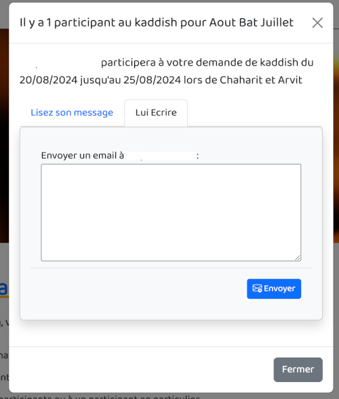Click the dialog title about kaddish participant
Viewport: 339px width, 399px height.
[x=157, y=23]
